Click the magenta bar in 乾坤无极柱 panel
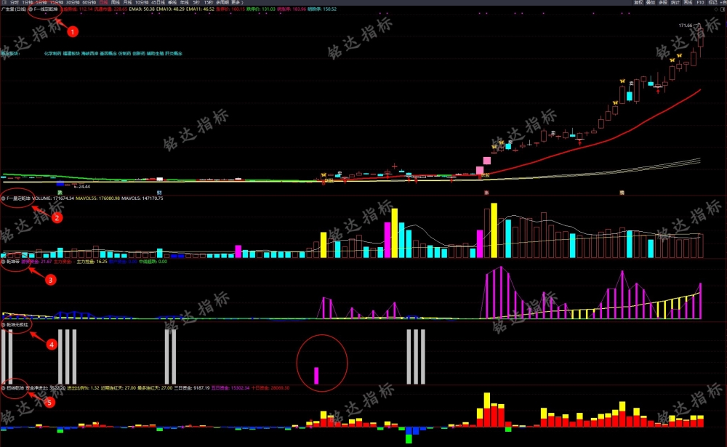Screen dimensions: 727x447 pyautogui.click(x=317, y=376)
